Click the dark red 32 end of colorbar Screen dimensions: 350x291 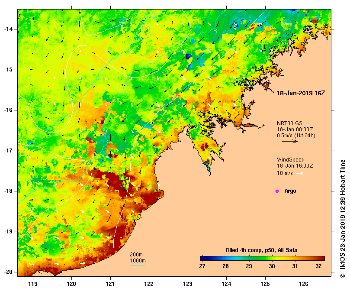322,259
